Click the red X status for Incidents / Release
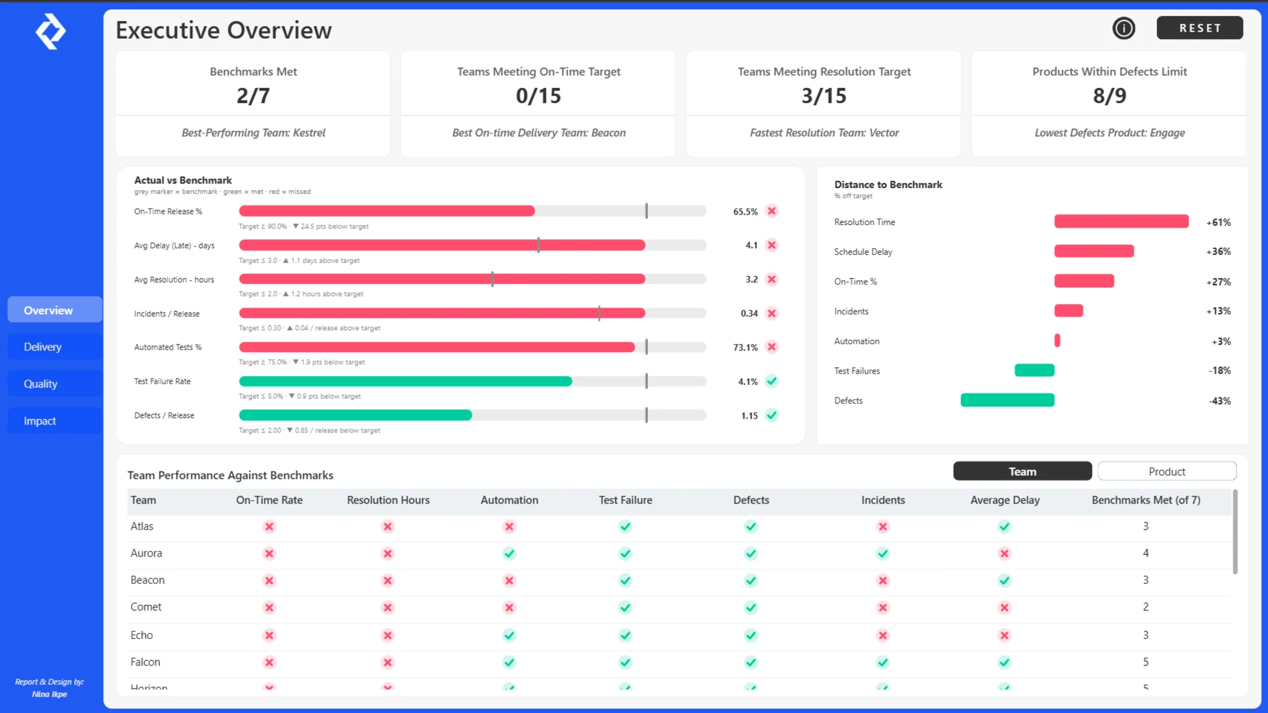 coord(771,313)
